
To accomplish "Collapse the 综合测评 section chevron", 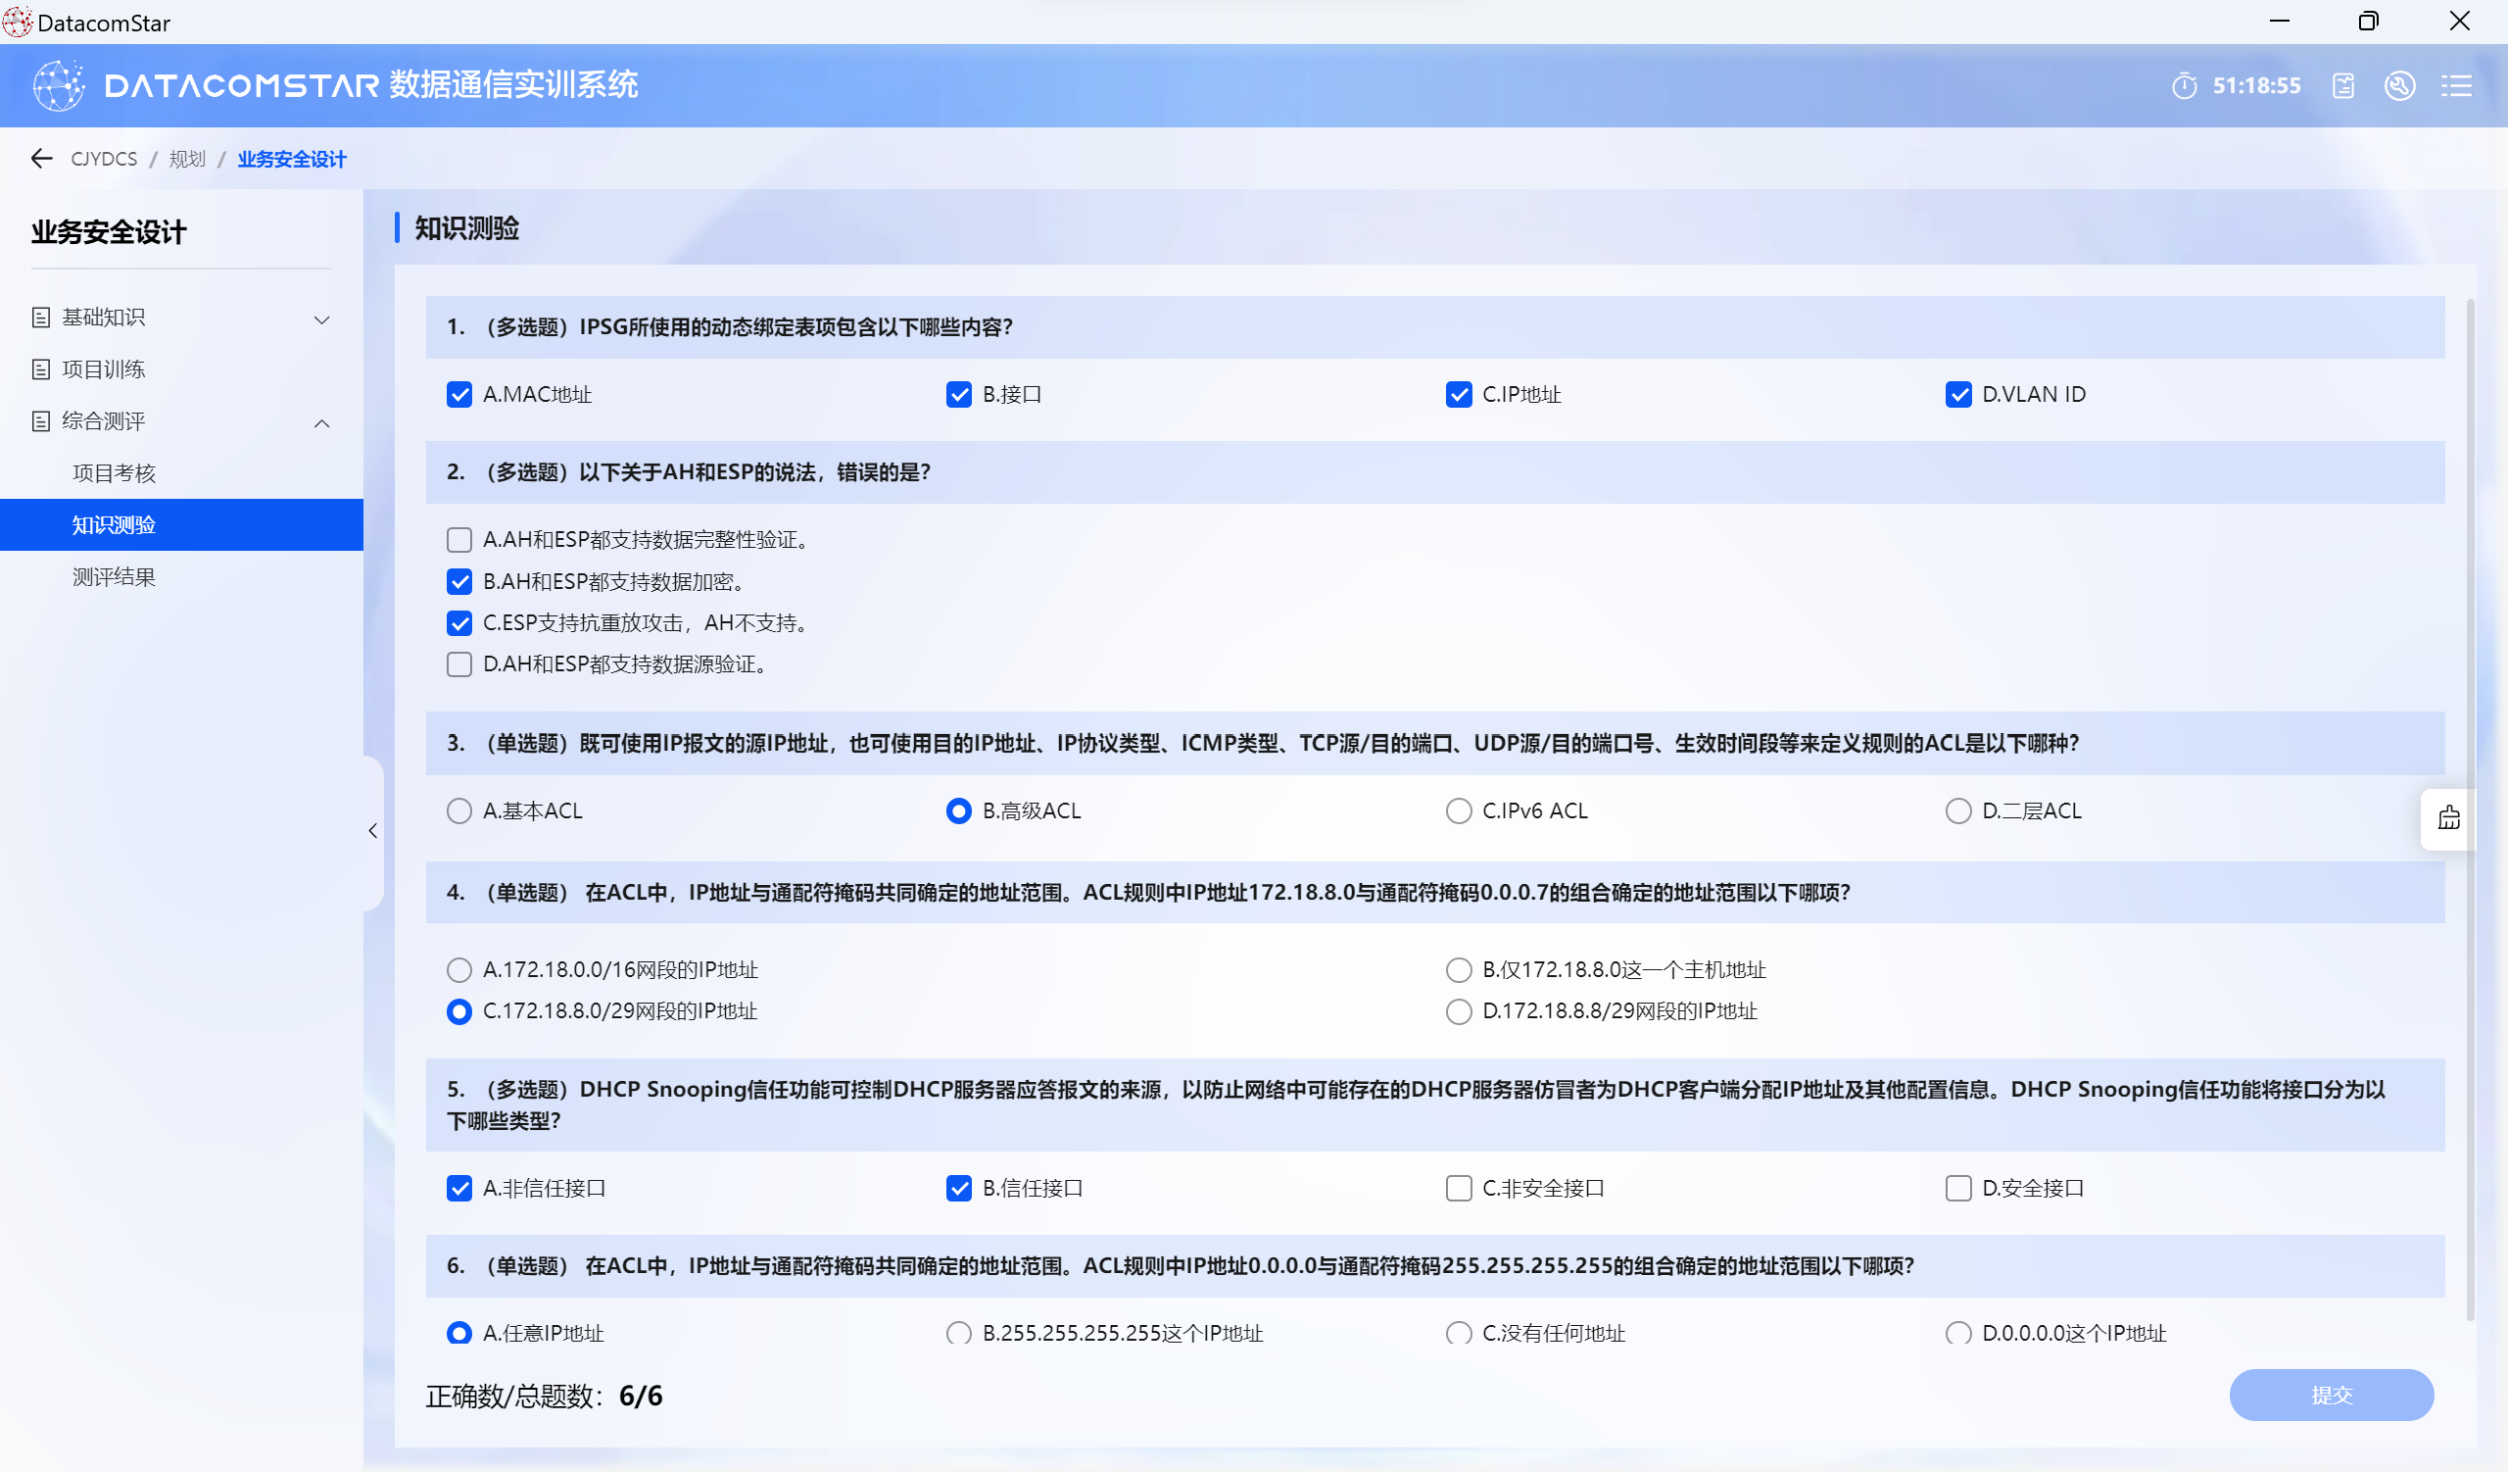I will click(321, 423).
